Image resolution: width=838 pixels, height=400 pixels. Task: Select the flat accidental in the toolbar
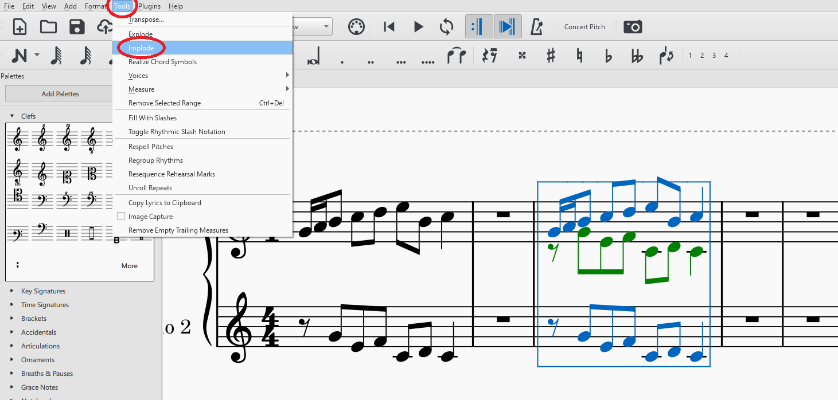(x=607, y=55)
